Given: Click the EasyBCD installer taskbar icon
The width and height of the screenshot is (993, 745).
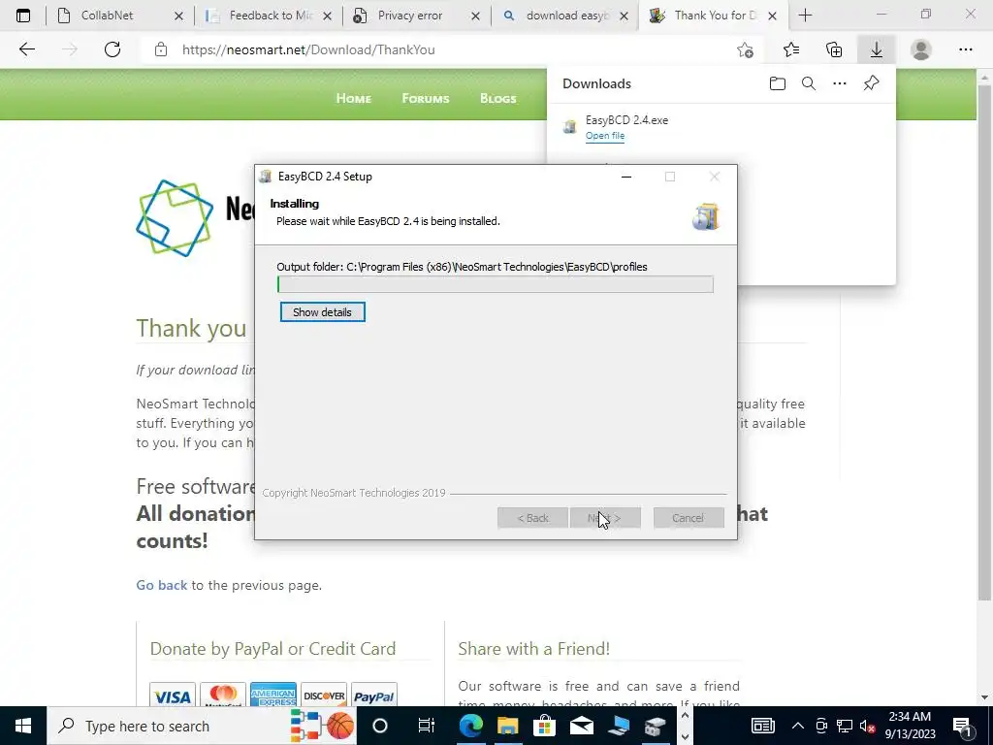Looking at the screenshot, I should click(x=655, y=726).
